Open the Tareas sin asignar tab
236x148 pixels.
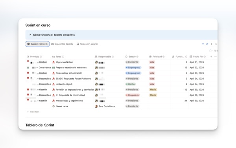pos(87,44)
